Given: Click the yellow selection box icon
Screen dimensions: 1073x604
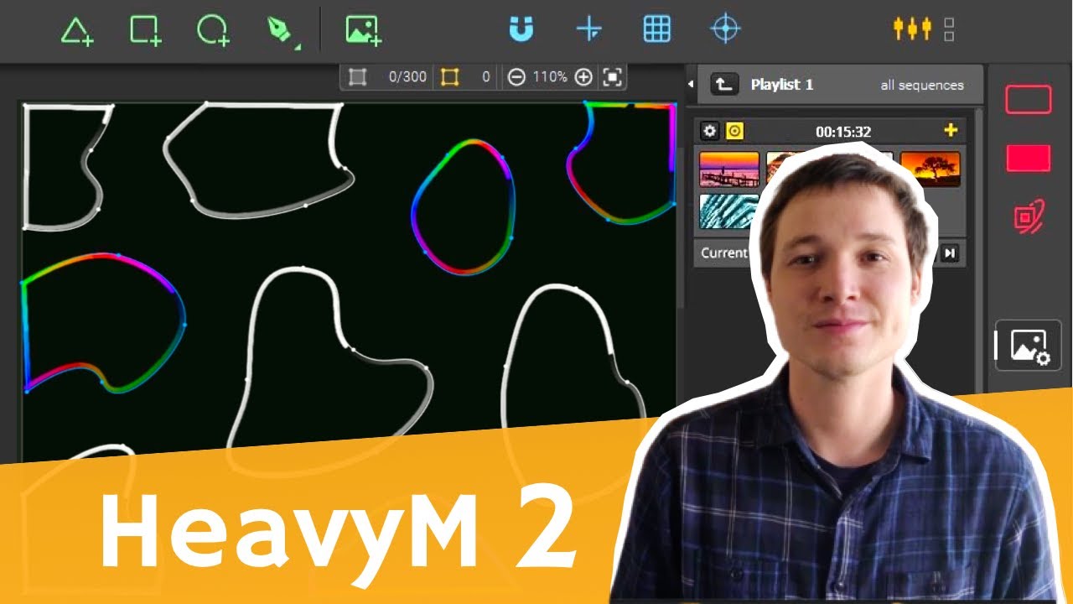Looking at the screenshot, I should point(450,77).
